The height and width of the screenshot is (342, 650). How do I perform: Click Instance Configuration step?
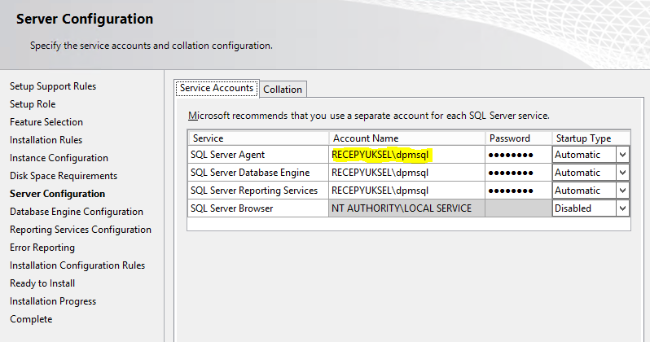coord(59,158)
